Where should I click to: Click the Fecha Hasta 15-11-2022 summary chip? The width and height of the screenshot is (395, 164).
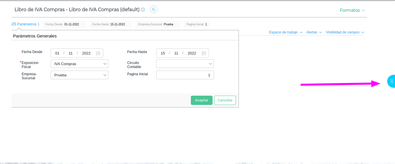(x=110, y=24)
